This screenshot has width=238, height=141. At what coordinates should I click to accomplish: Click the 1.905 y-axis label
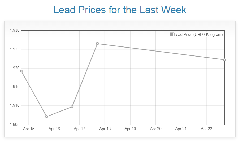[x=15, y=125]
